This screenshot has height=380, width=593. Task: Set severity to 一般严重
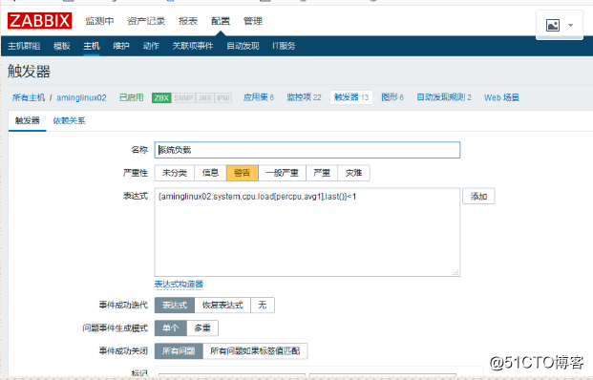(282, 173)
